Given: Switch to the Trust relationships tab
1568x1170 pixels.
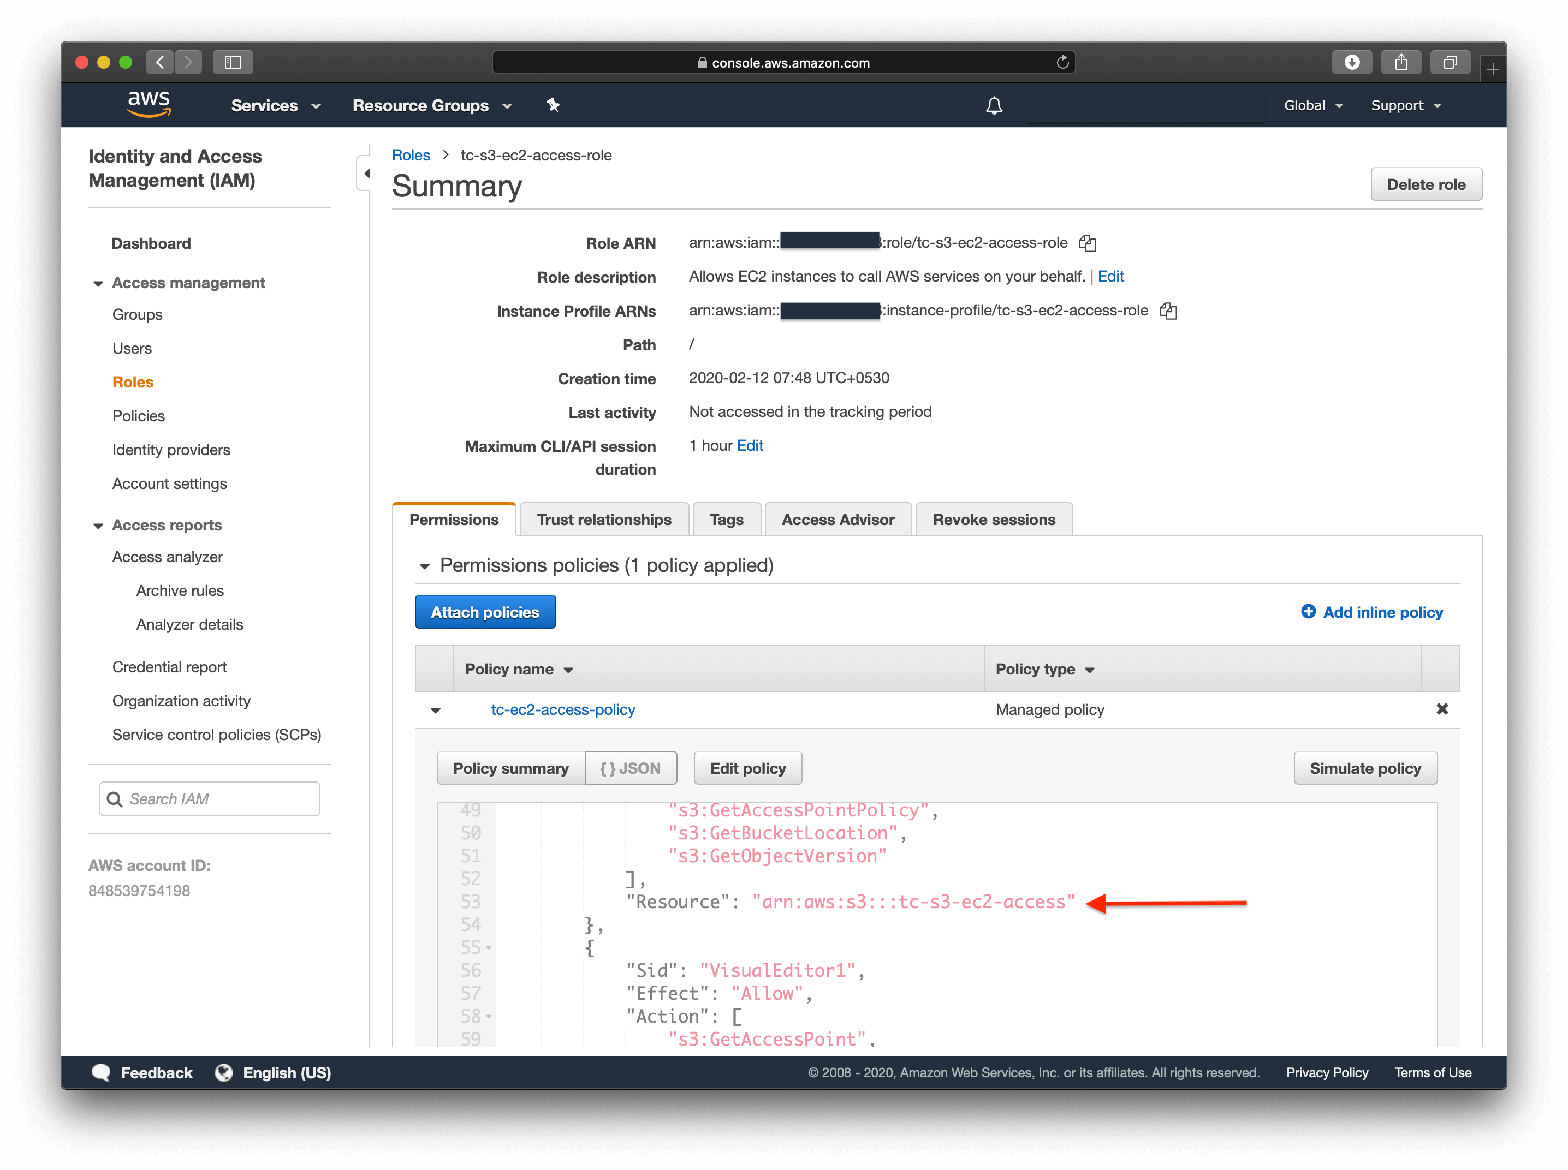Looking at the screenshot, I should (x=604, y=519).
